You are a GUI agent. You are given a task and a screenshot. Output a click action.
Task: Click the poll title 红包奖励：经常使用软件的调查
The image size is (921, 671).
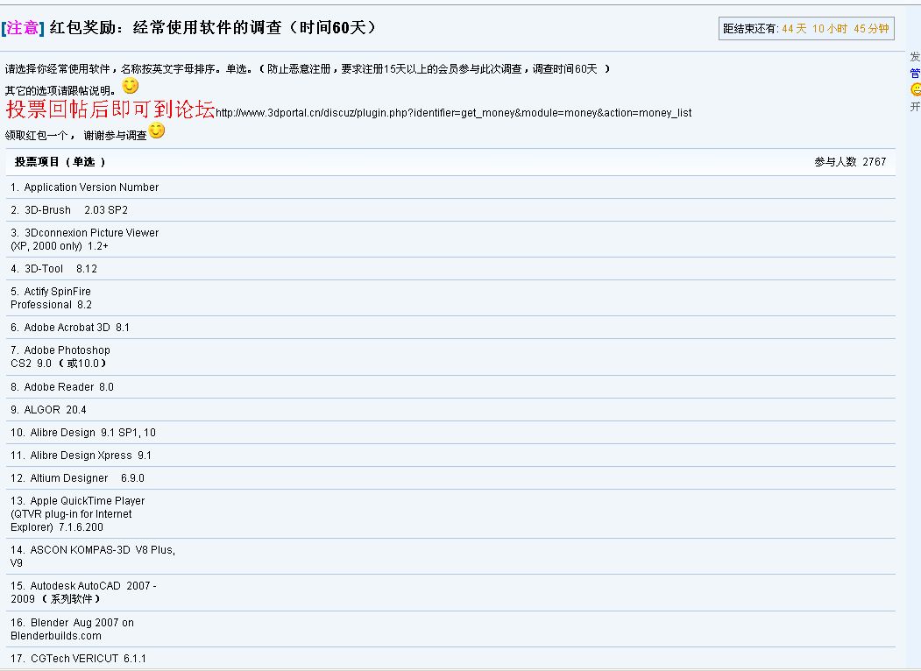tap(212, 27)
